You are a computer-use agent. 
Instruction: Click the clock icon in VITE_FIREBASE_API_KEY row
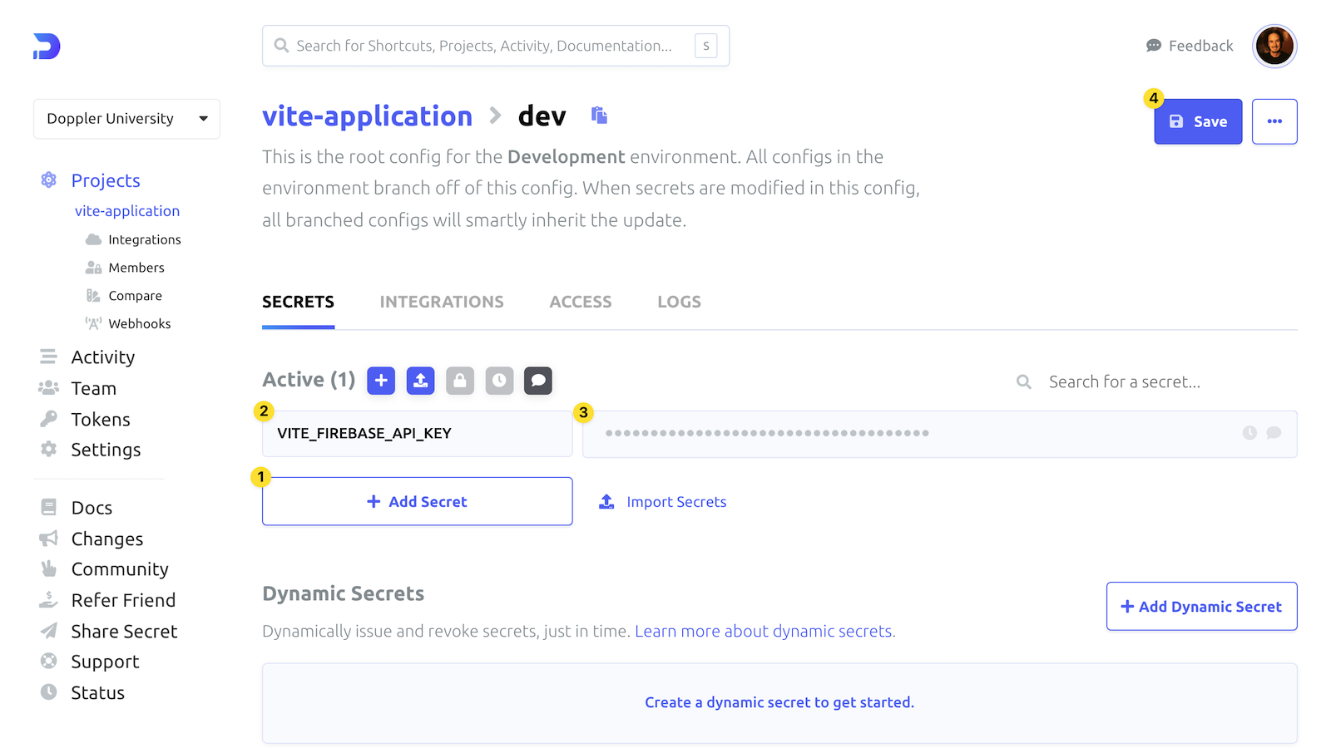(x=1249, y=433)
